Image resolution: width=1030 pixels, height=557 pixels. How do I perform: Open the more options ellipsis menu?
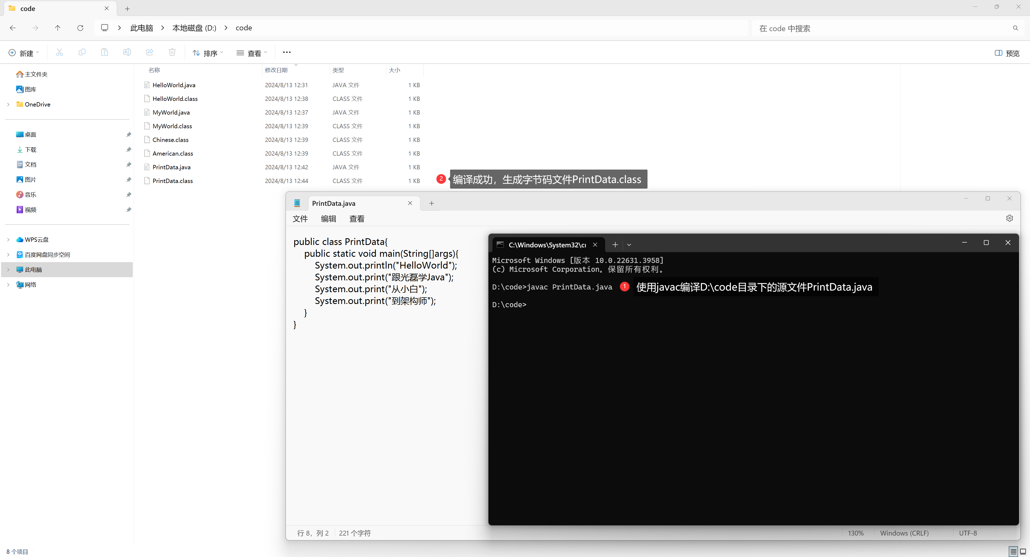click(x=287, y=52)
